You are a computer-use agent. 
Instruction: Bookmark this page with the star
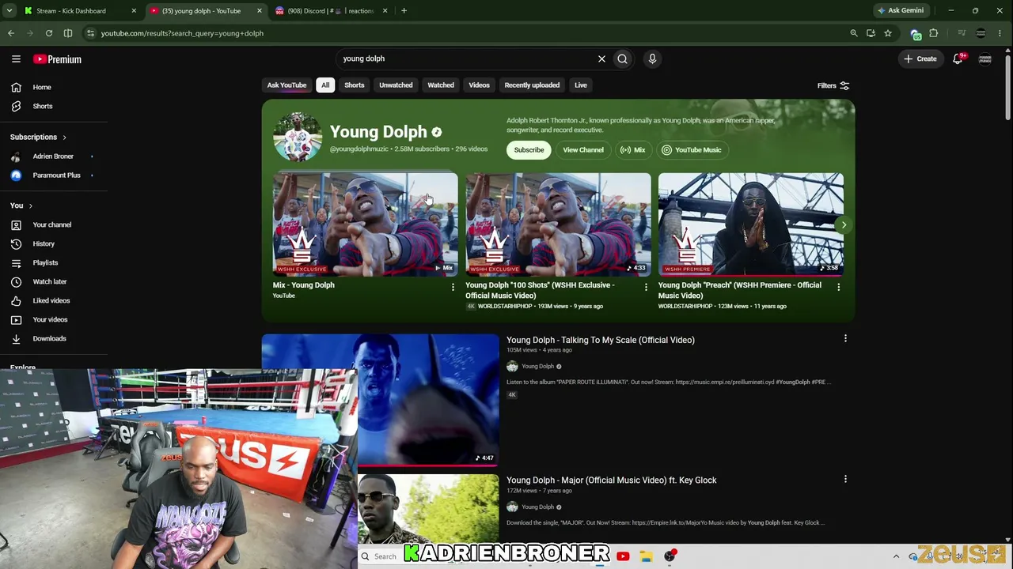[888, 33]
